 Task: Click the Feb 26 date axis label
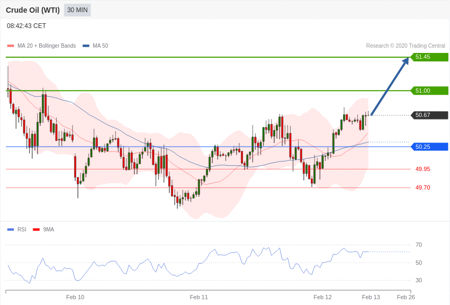406,297
